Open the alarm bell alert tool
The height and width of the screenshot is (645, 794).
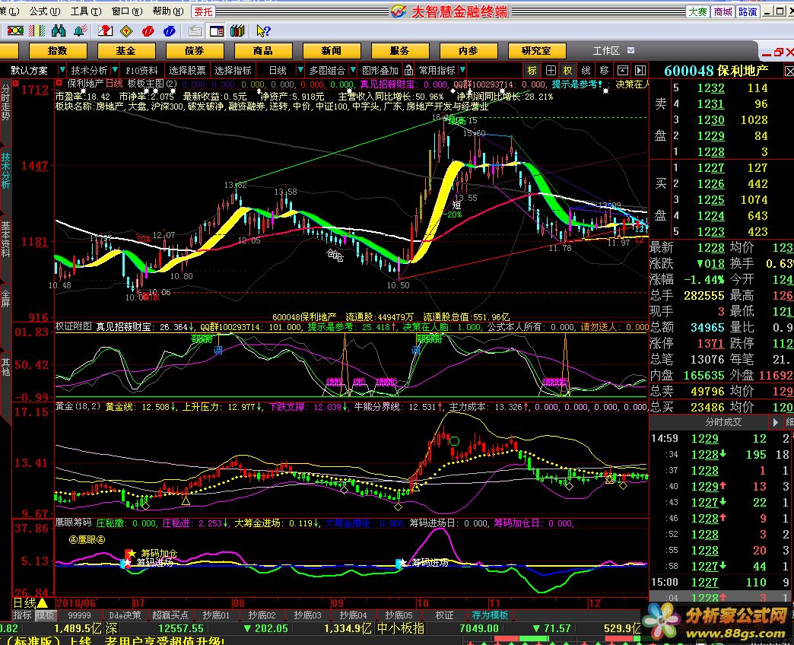(x=80, y=31)
